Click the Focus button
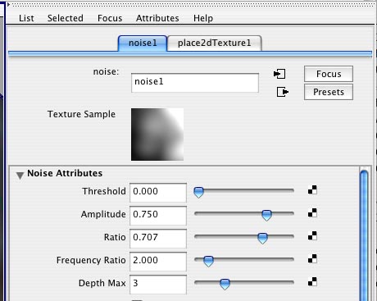This screenshot has width=377, height=301. 329,74
